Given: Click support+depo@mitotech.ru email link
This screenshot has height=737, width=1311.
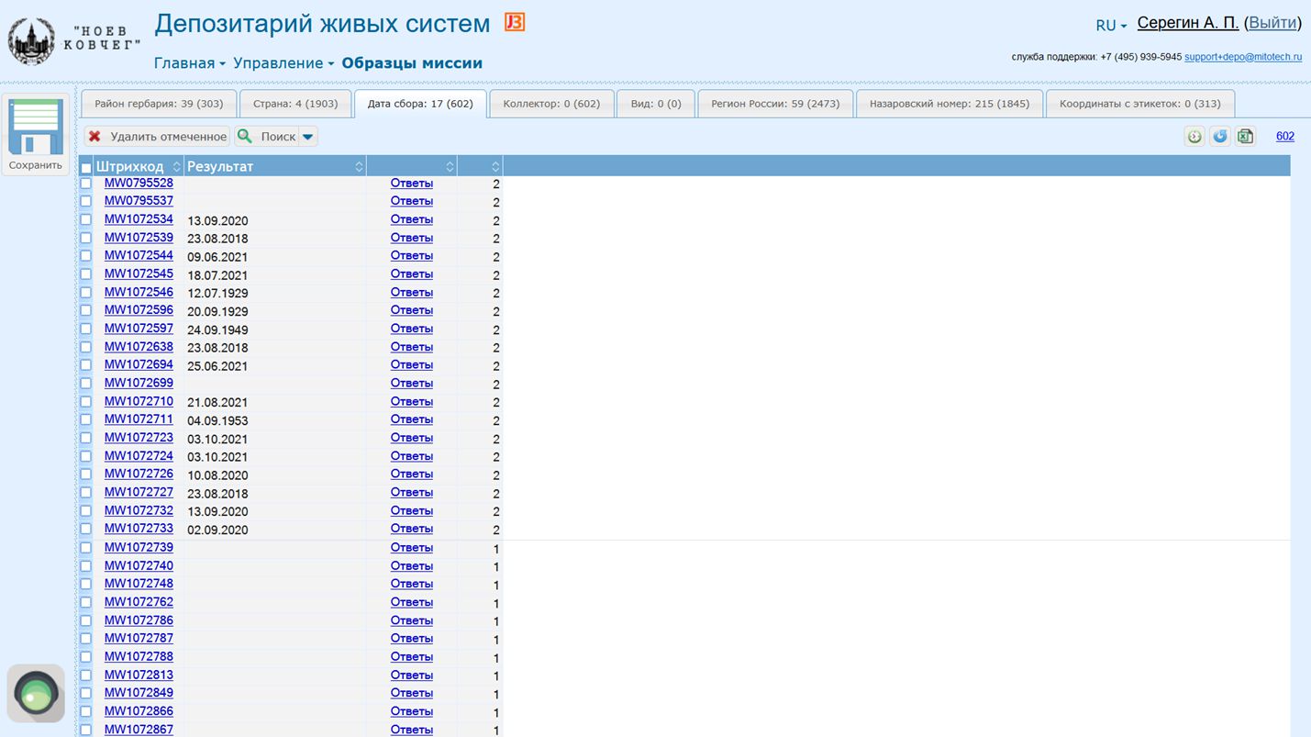Looking at the screenshot, I should 1243,57.
